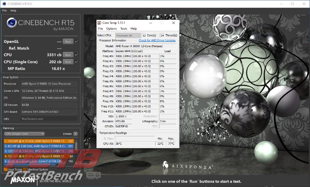Click the Cinebench title bar icon
Screen dimensions: 310x187
(4, 4)
